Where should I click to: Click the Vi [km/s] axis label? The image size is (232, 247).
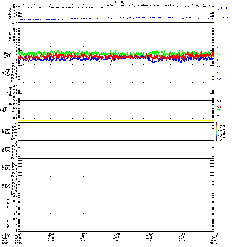point(9,91)
